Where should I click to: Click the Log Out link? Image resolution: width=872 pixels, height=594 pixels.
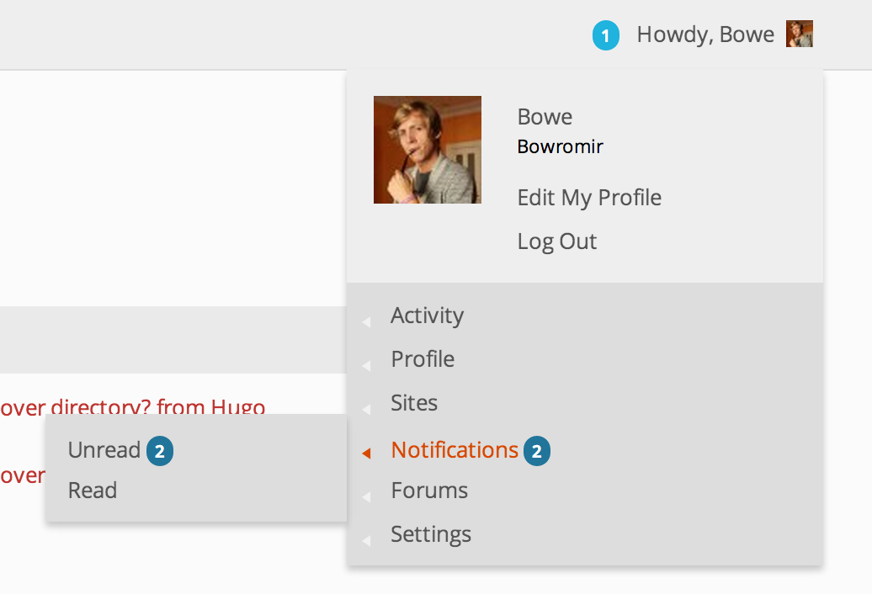tap(556, 241)
